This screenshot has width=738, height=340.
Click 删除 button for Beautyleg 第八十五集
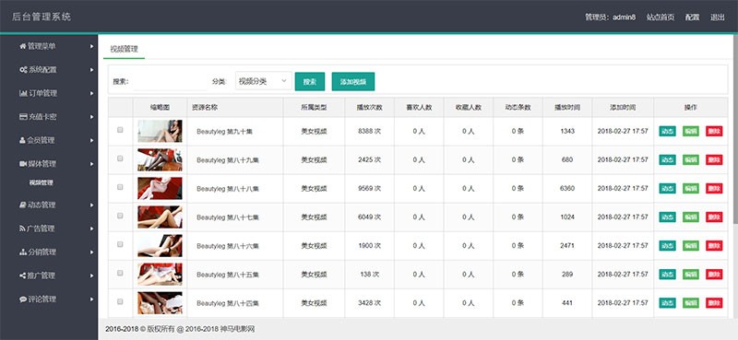click(714, 275)
